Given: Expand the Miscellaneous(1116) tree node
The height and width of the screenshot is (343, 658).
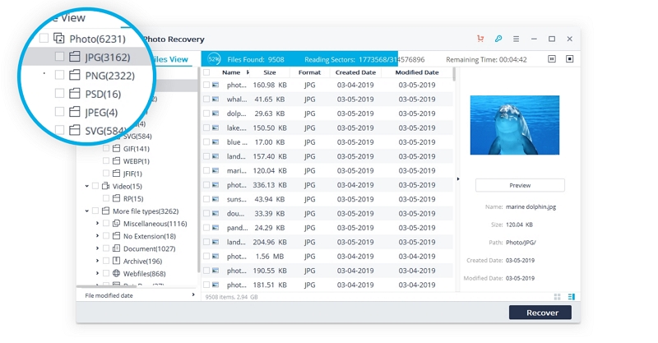Looking at the screenshot, I should [x=96, y=224].
